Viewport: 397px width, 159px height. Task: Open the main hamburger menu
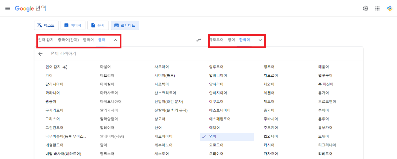tap(8, 9)
